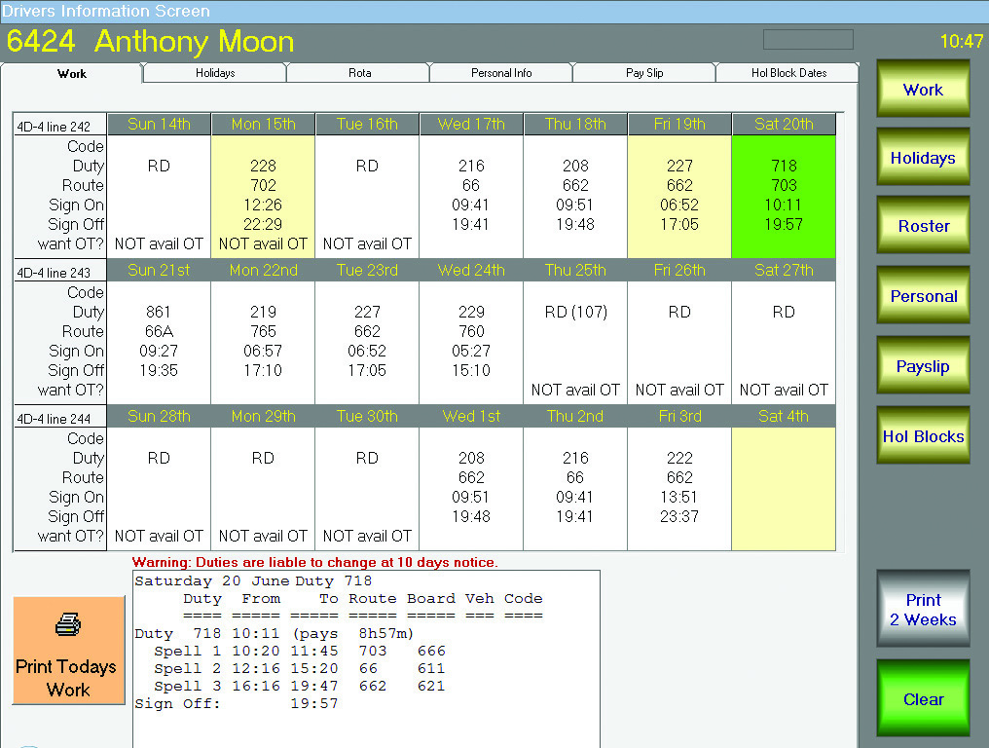This screenshot has height=748, width=989.
Task: Go to Hol Block Dates tab
Action: (787, 73)
